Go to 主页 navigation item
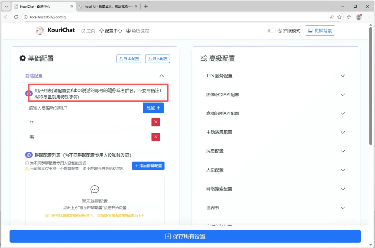 tap(88, 31)
